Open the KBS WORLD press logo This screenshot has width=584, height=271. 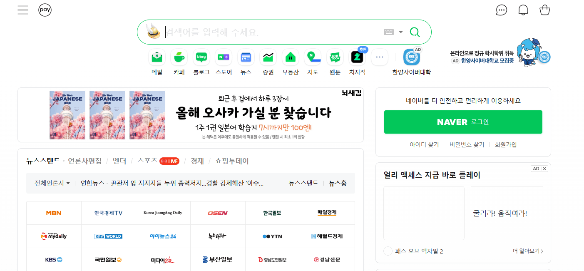pos(108,236)
